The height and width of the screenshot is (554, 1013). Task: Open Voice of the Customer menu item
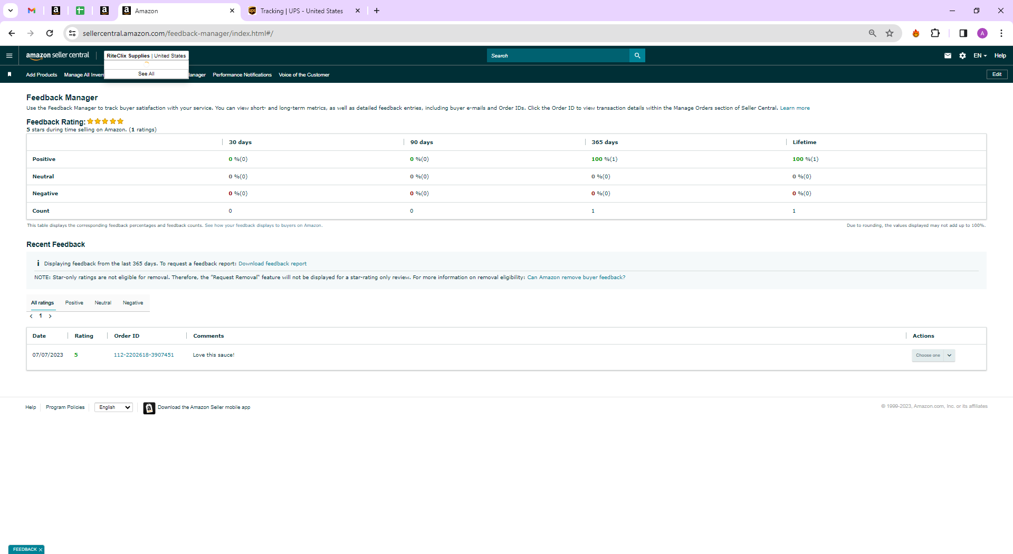coord(304,74)
